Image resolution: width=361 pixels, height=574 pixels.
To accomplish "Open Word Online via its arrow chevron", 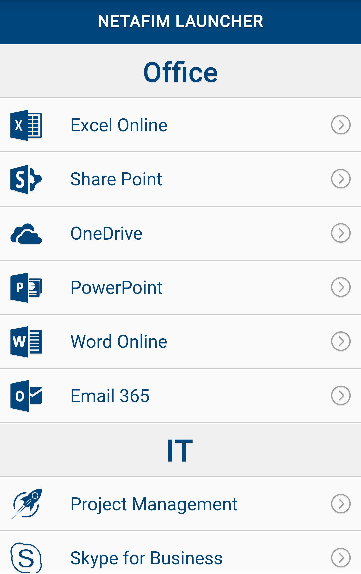I will (x=341, y=341).
